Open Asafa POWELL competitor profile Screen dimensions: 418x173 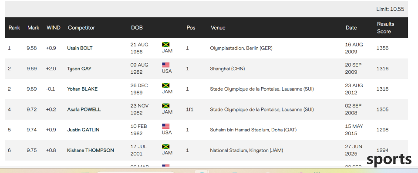pos(84,110)
